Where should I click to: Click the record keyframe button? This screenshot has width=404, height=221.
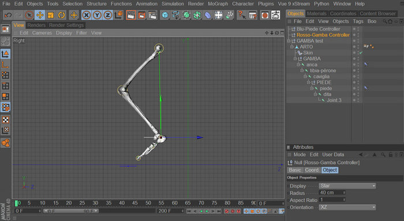(226, 211)
